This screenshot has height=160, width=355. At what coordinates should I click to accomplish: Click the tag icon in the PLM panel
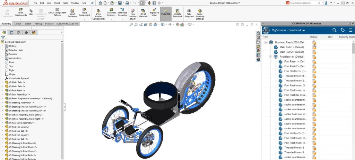click(x=343, y=30)
